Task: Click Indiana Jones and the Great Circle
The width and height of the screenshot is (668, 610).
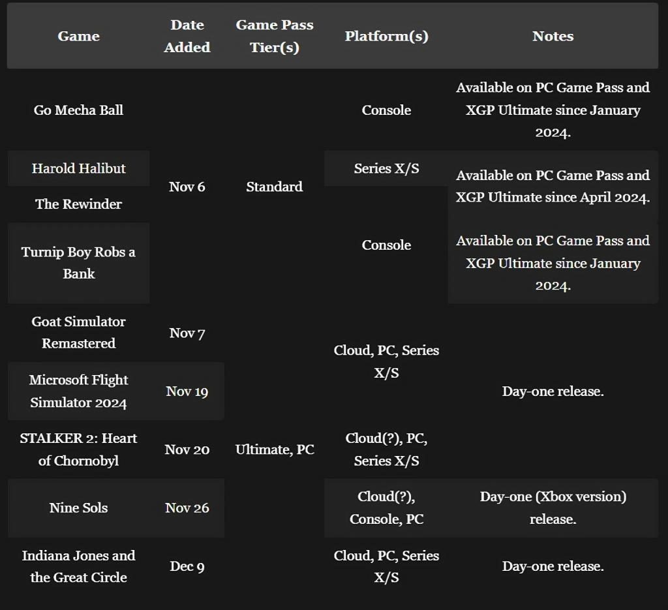Action: pos(78,566)
